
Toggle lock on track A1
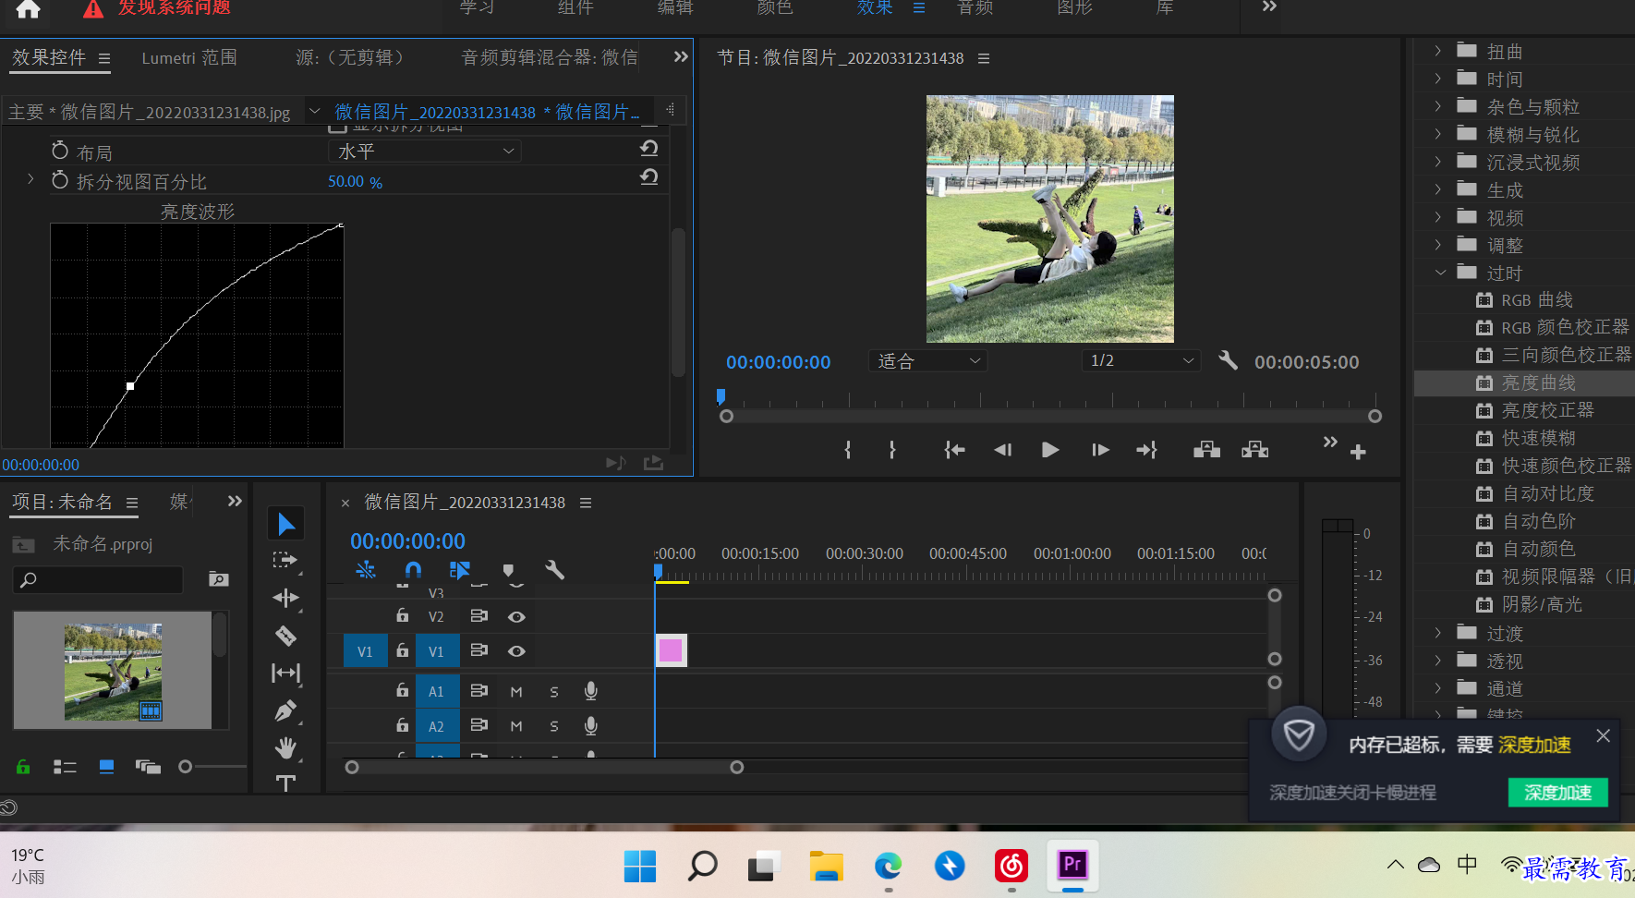click(x=402, y=690)
